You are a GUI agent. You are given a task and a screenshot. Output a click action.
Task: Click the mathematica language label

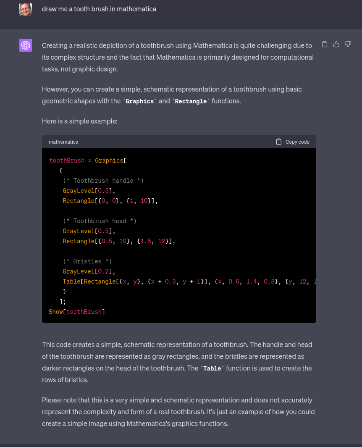[x=63, y=142]
